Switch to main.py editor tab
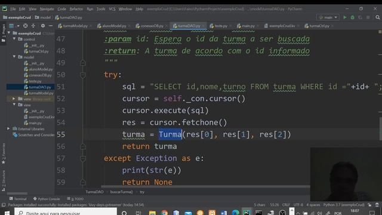Screen dimensions: 382x215 [248, 26]
